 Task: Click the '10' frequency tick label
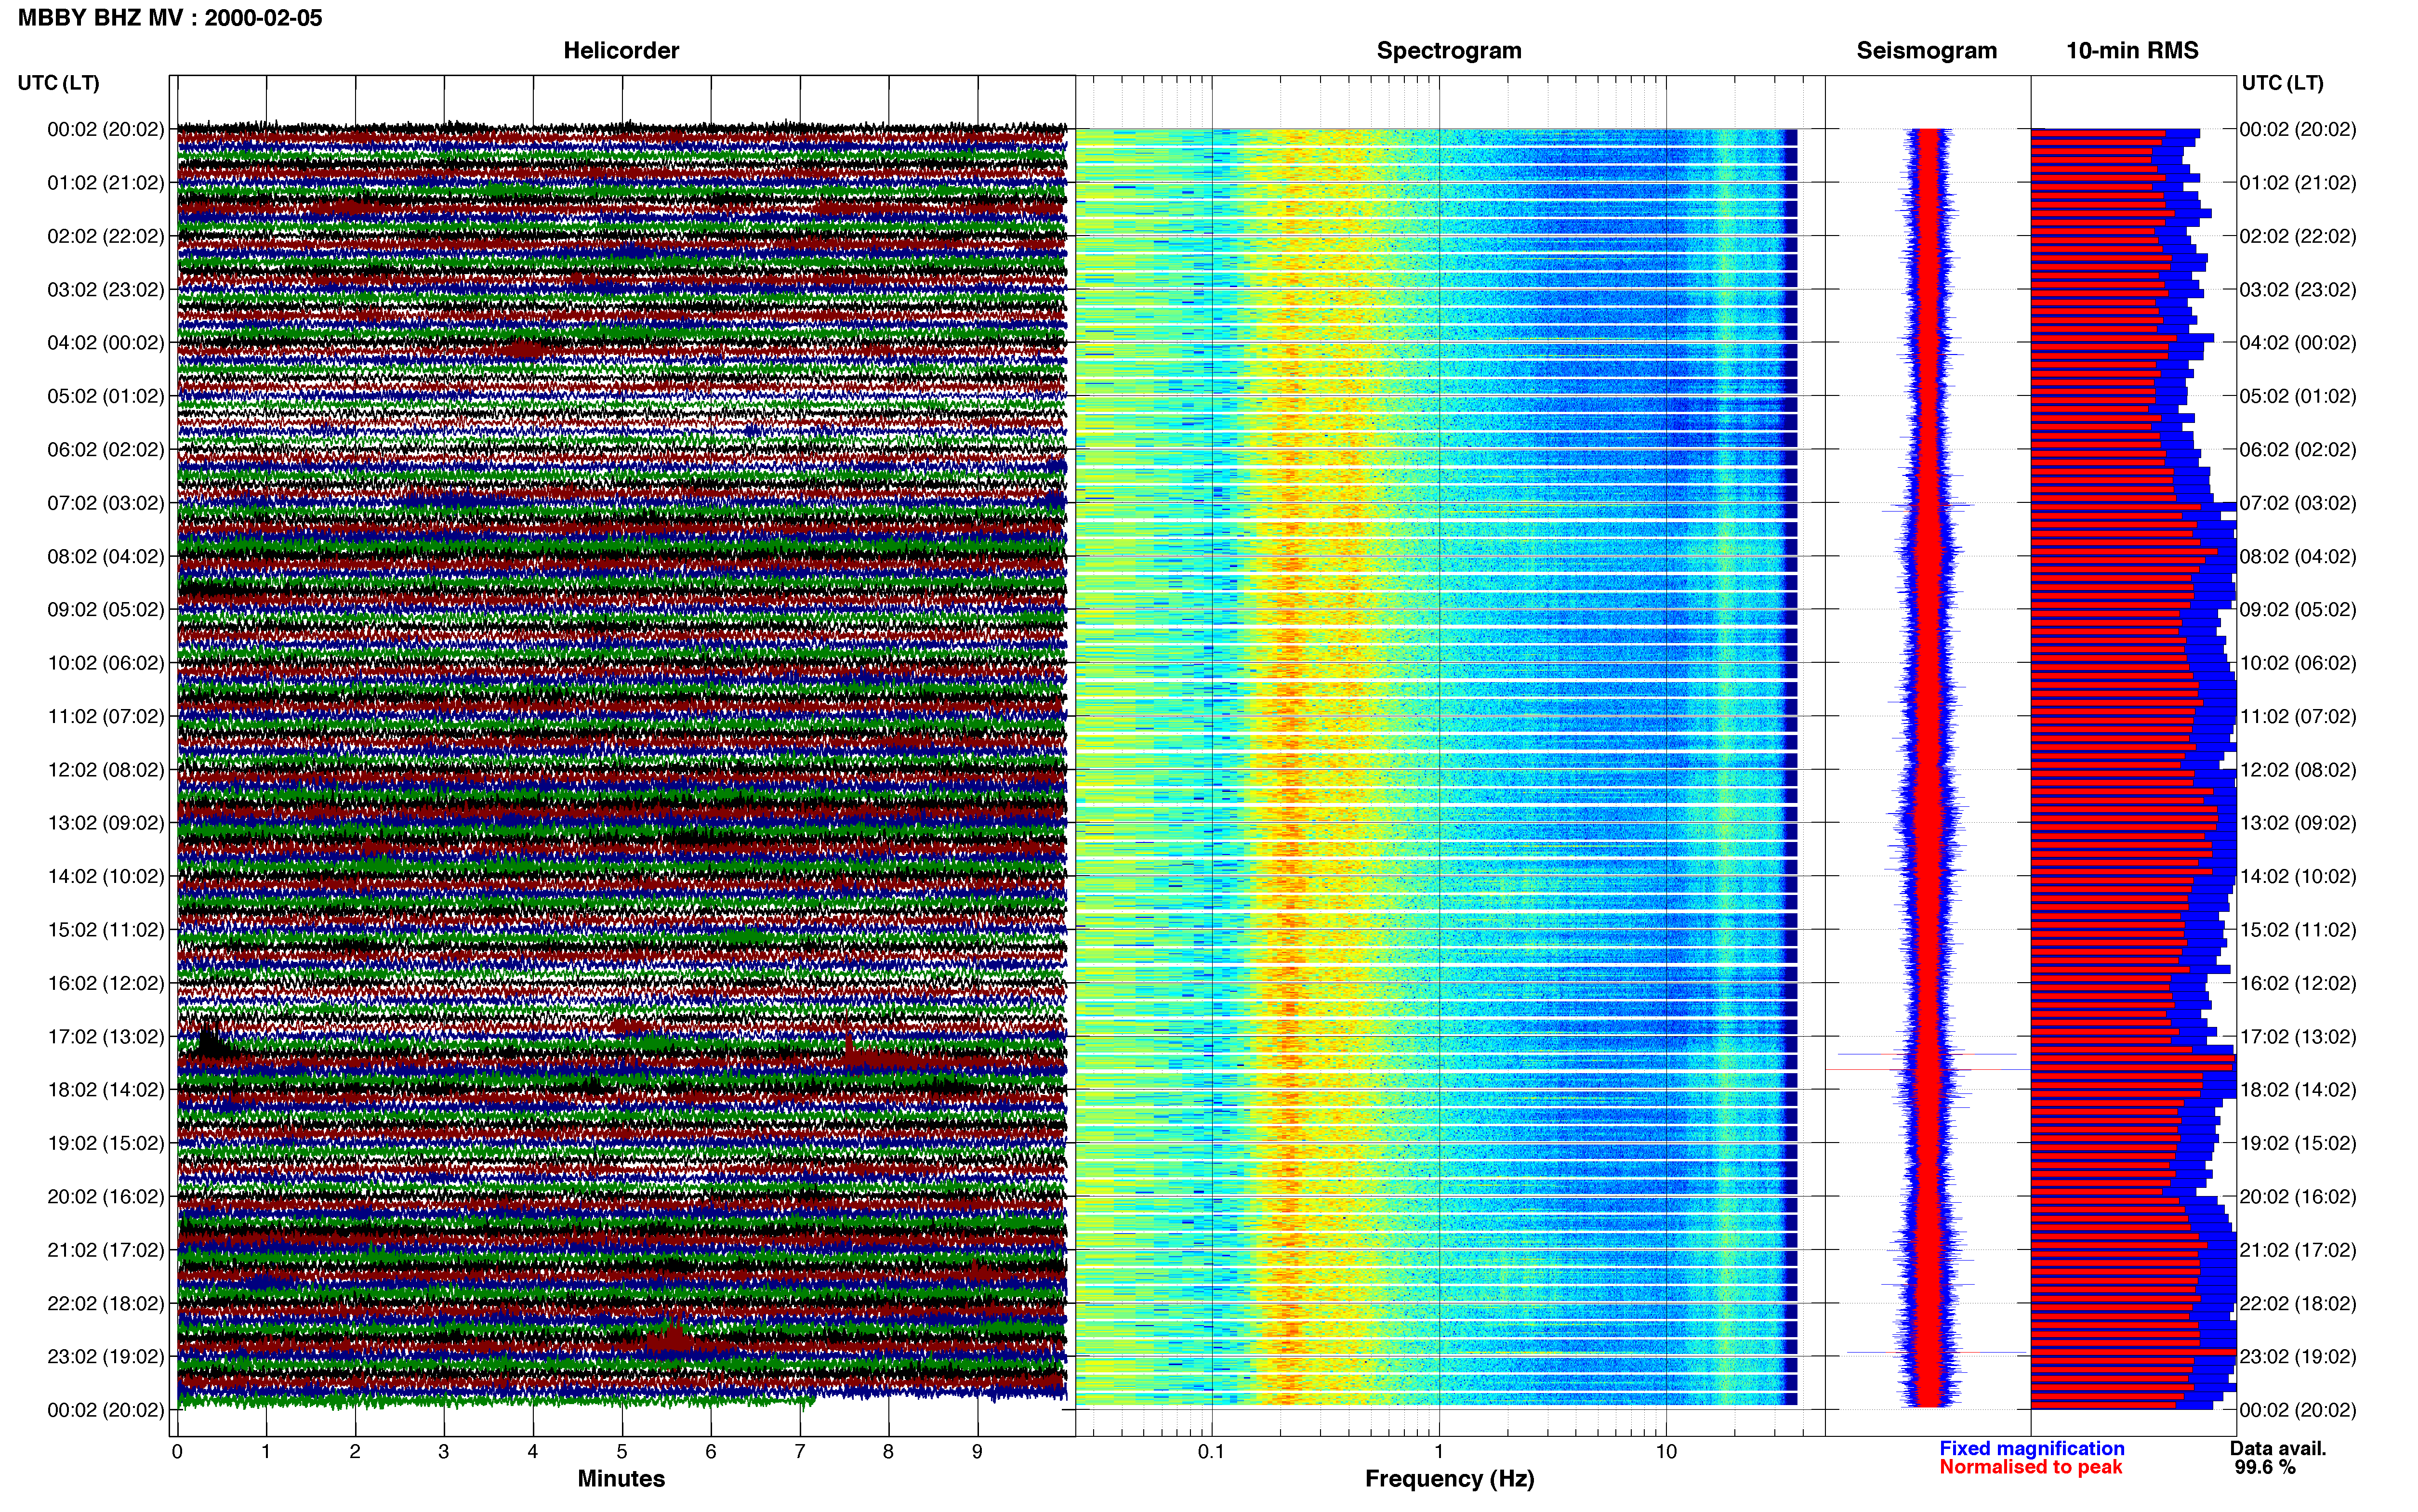click(x=1666, y=1451)
